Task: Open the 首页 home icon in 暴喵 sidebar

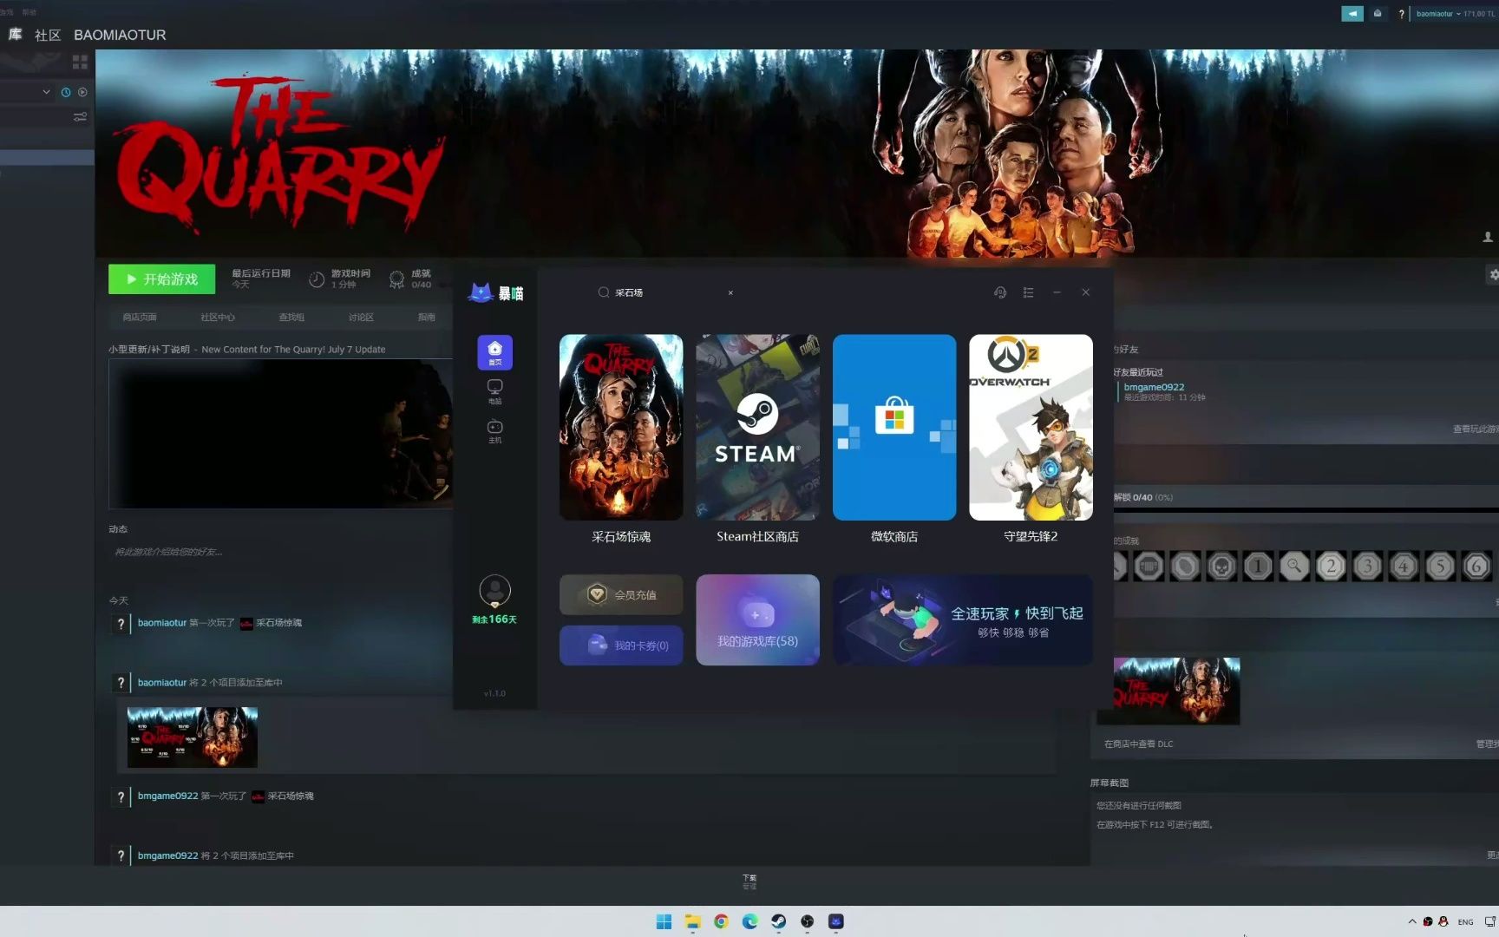Action: pyautogui.click(x=494, y=352)
